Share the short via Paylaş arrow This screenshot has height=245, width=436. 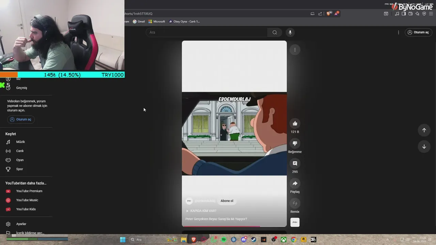click(x=295, y=183)
